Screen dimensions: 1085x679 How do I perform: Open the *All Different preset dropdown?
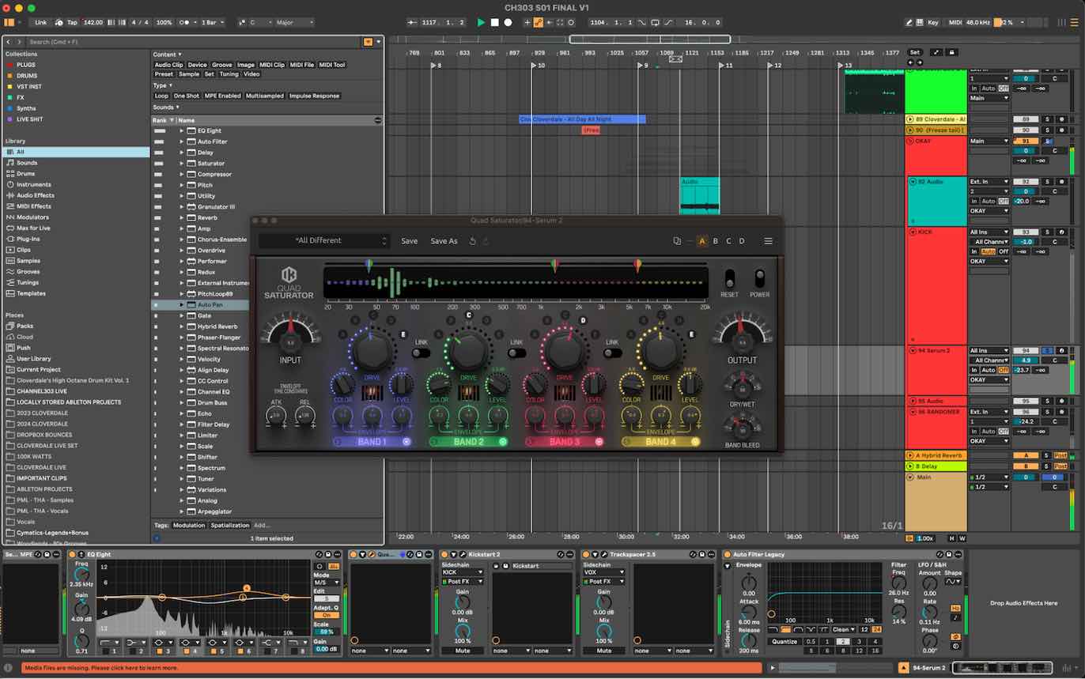point(324,240)
